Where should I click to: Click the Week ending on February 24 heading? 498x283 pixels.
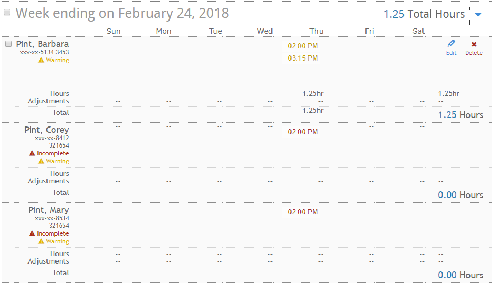123,13
